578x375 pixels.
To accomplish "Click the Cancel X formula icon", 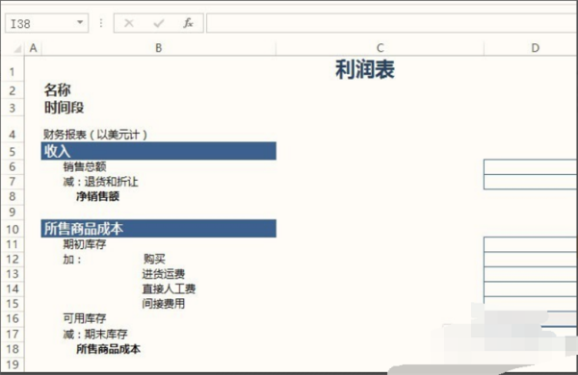I will point(129,23).
